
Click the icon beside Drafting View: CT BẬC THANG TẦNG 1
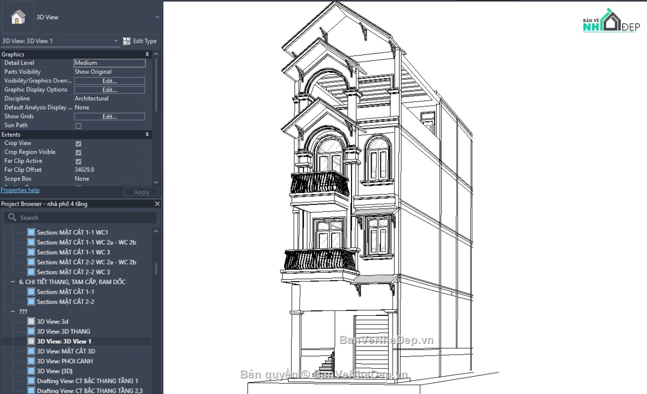coord(31,381)
